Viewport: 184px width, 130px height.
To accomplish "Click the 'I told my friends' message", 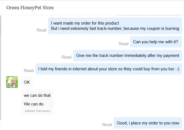I will (109, 69).
